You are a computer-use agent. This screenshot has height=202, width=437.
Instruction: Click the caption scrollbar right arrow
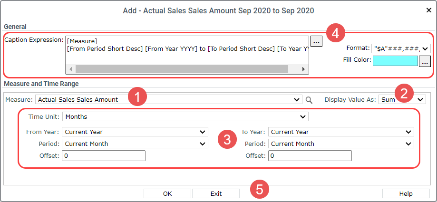point(303,69)
